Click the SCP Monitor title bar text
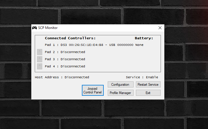The image size is (208, 129). tap(48, 28)
